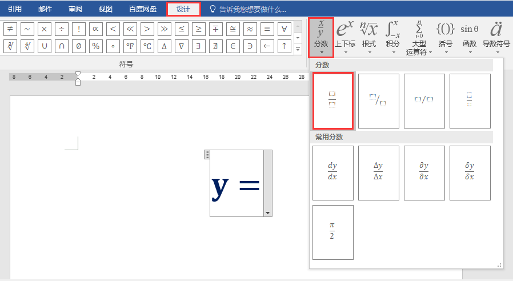Choose the skewed fraction template
The height and width of the screenshot is (281, 513).
pos(379,101)
